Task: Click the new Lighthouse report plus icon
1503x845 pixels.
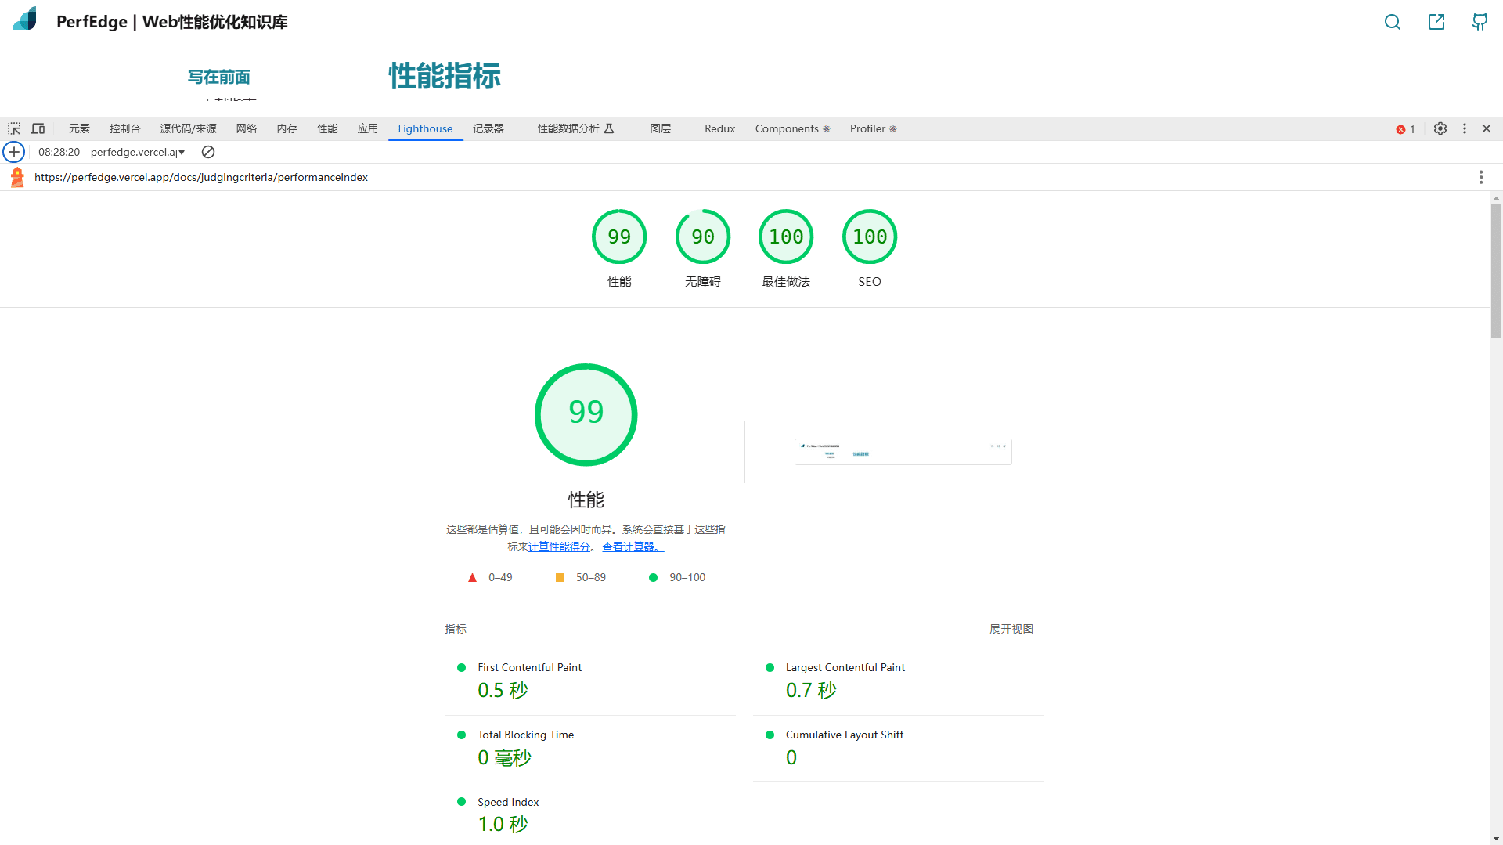Action: [14, 152]
